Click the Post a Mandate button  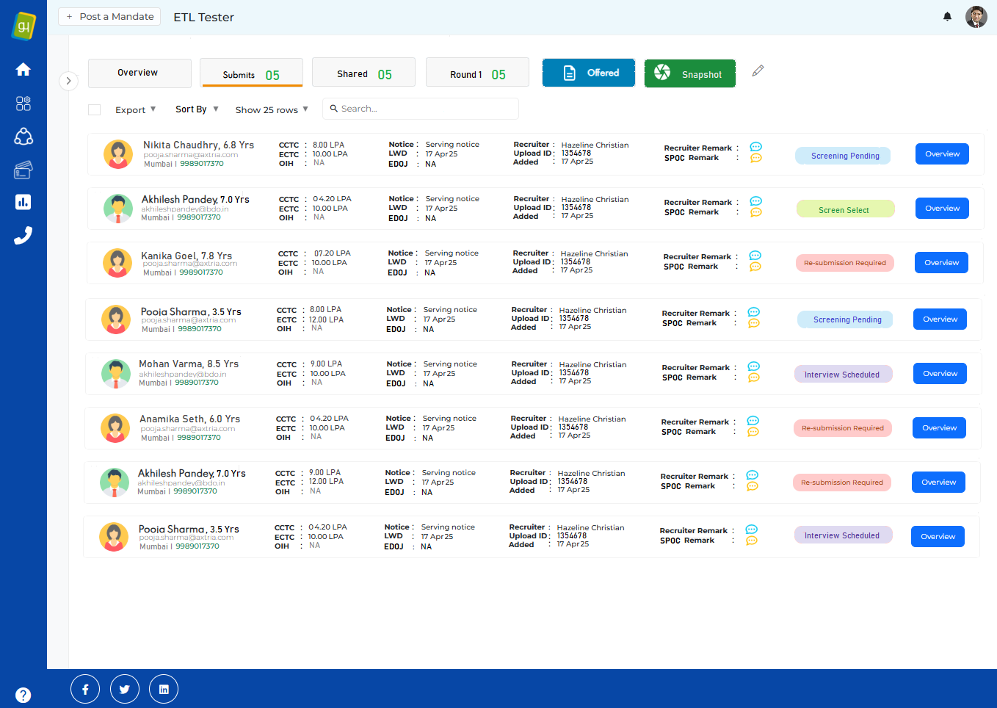click(109, 16)
